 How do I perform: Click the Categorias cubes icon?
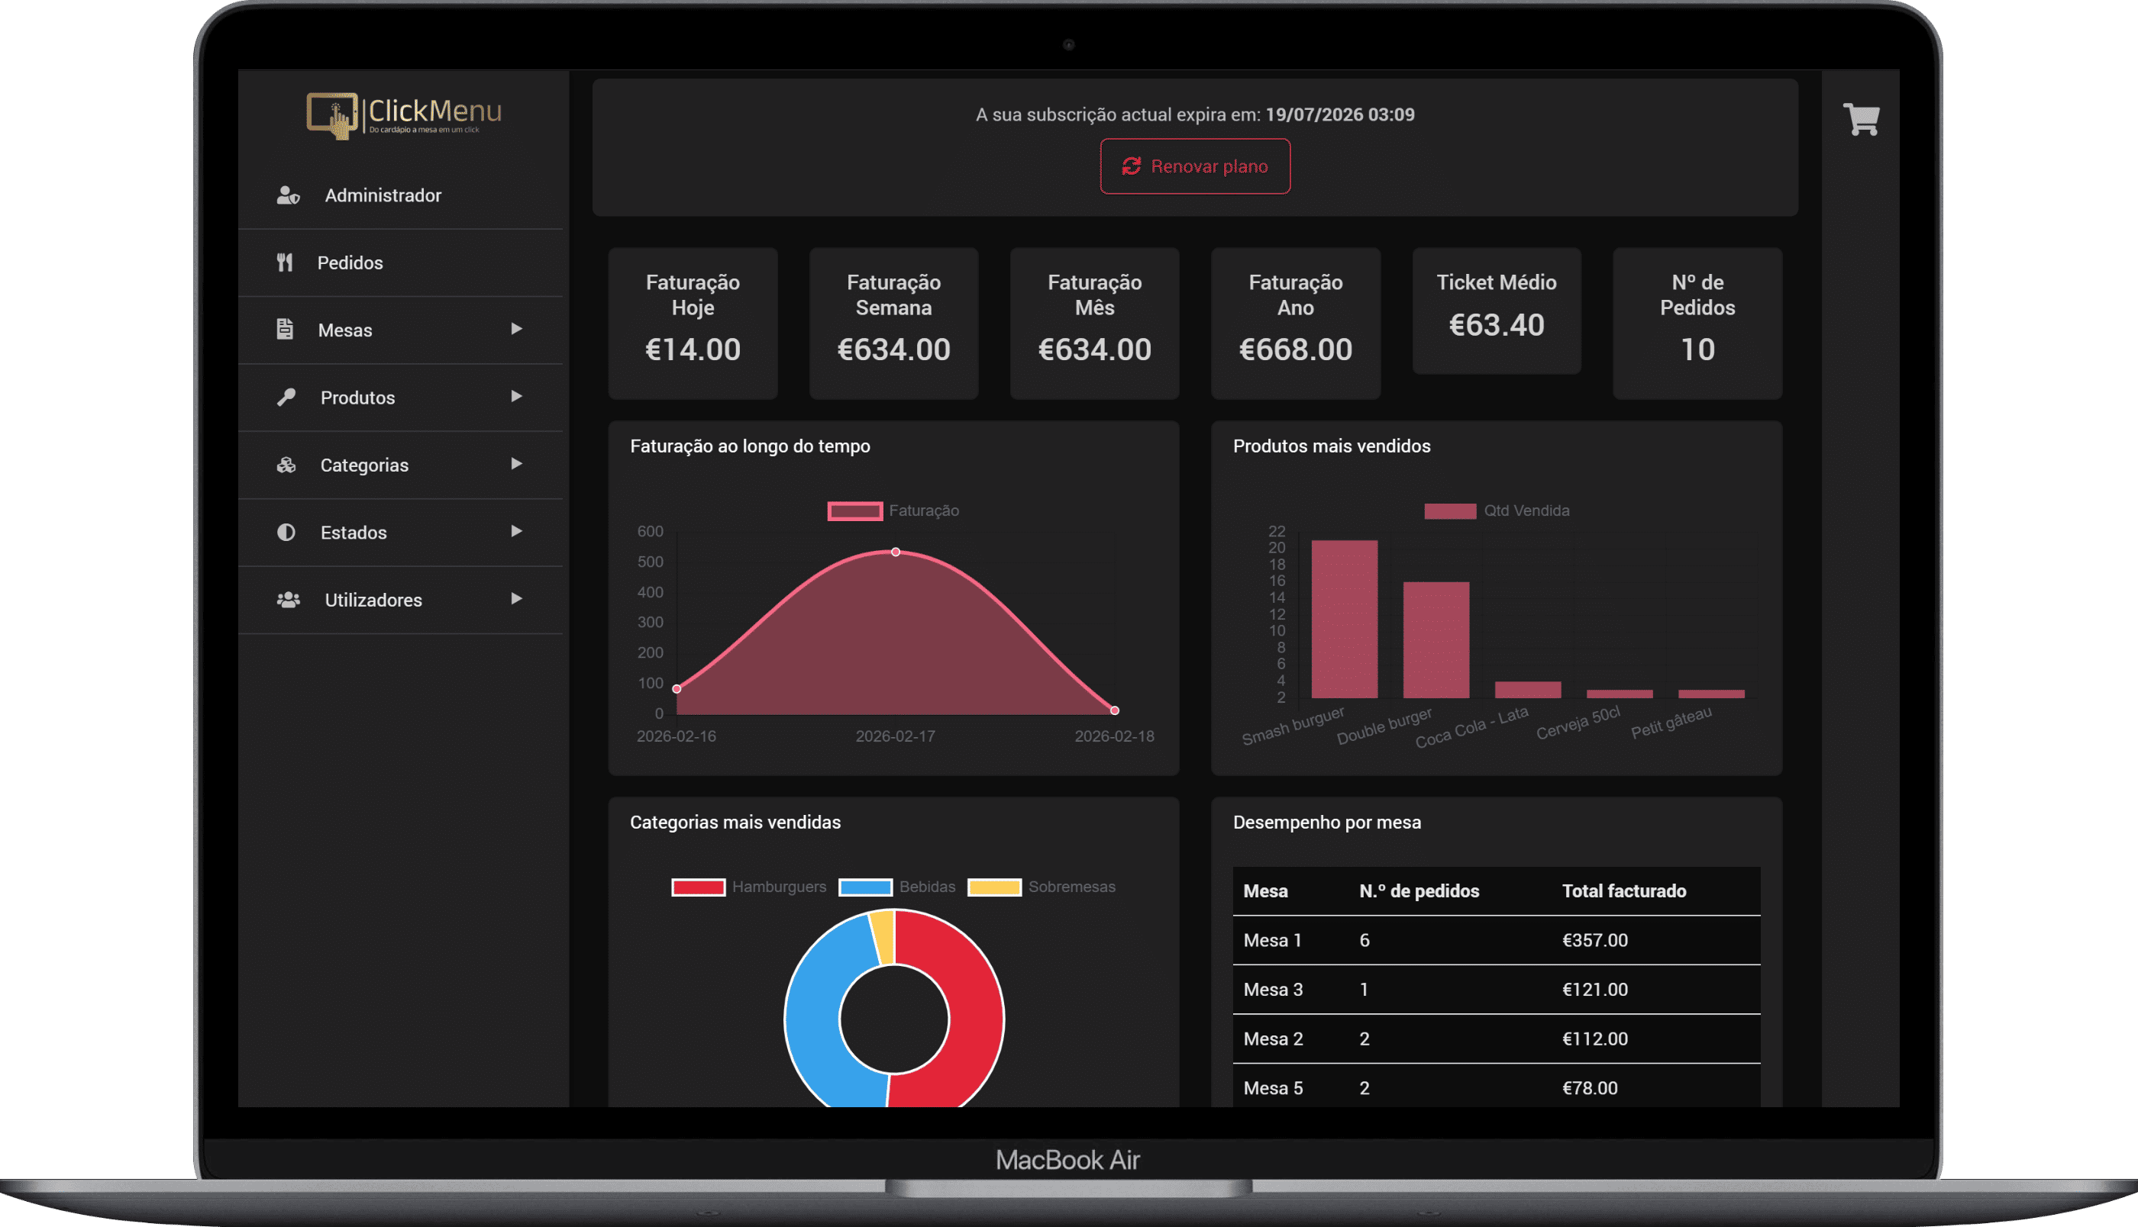tap(286, 465)
